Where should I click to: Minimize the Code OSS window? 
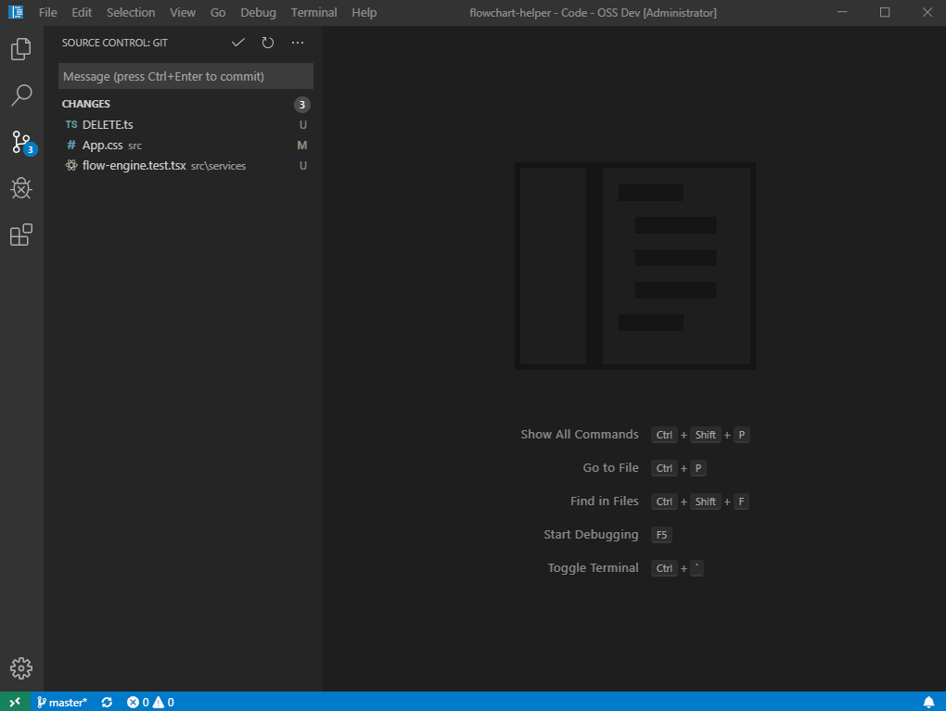842,12
